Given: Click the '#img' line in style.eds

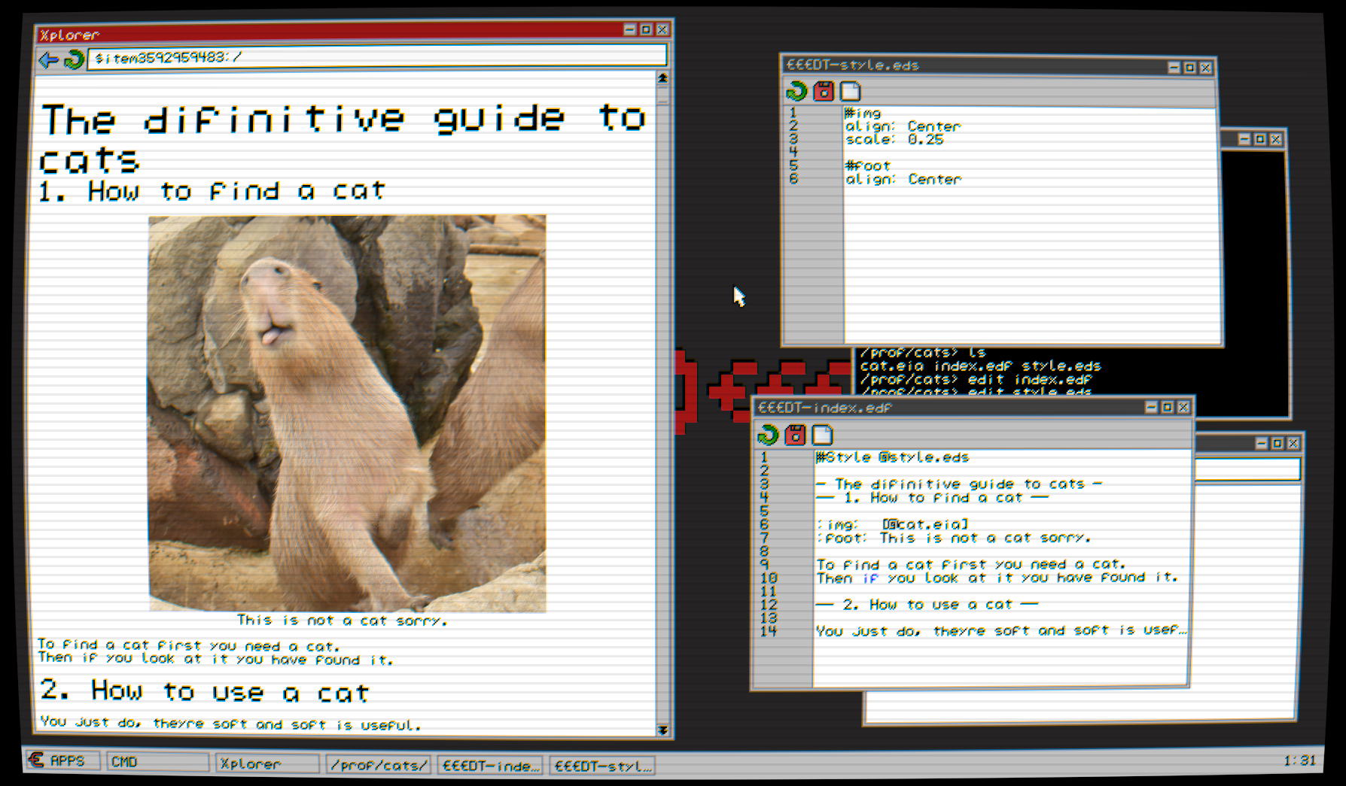Looking at the screenshot, I should click(x=863, y=113).
